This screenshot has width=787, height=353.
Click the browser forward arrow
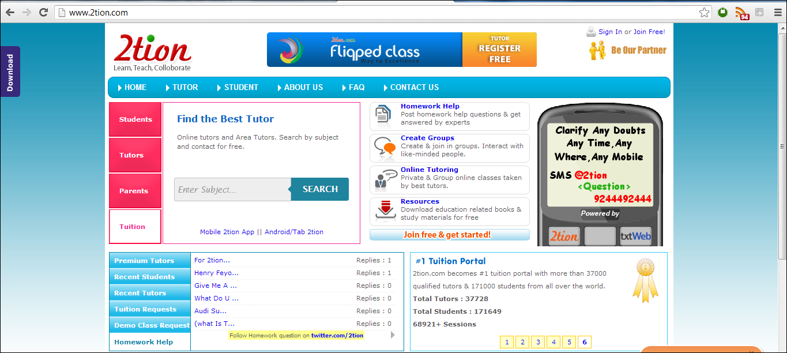(x=27, y=12)
